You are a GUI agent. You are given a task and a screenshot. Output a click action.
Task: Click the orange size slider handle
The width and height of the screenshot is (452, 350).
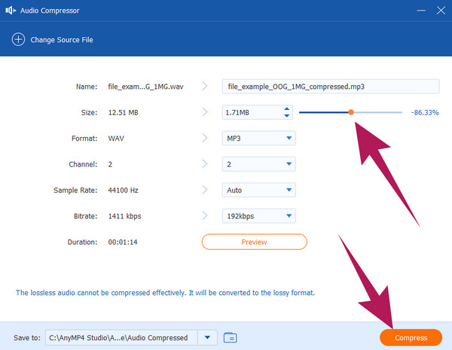tap(351, 112)
